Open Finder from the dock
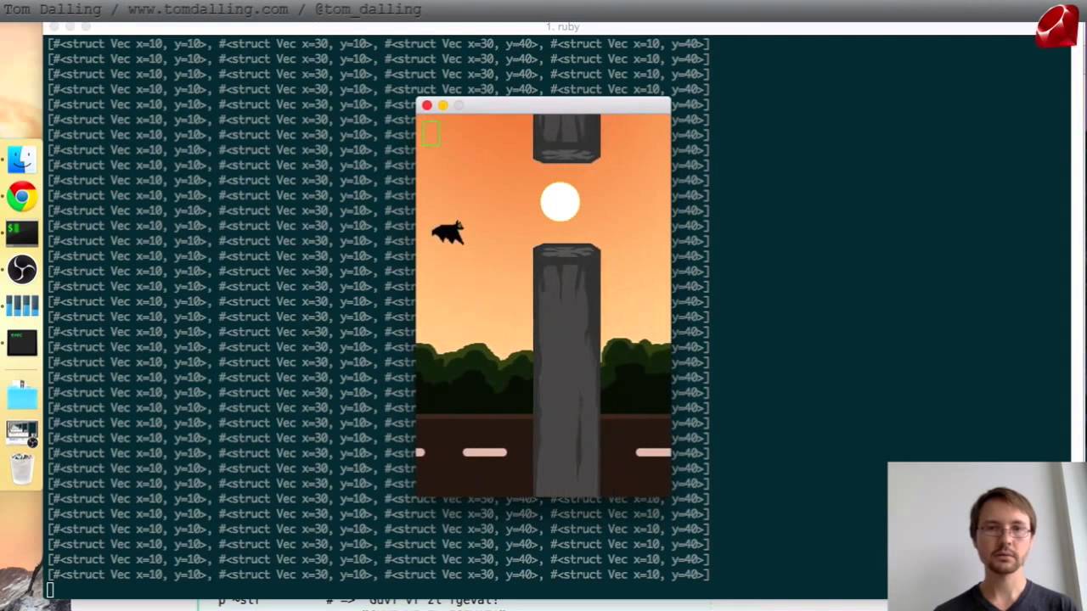The width and height of the screenshot is (1087, 611). coord(22,160)
